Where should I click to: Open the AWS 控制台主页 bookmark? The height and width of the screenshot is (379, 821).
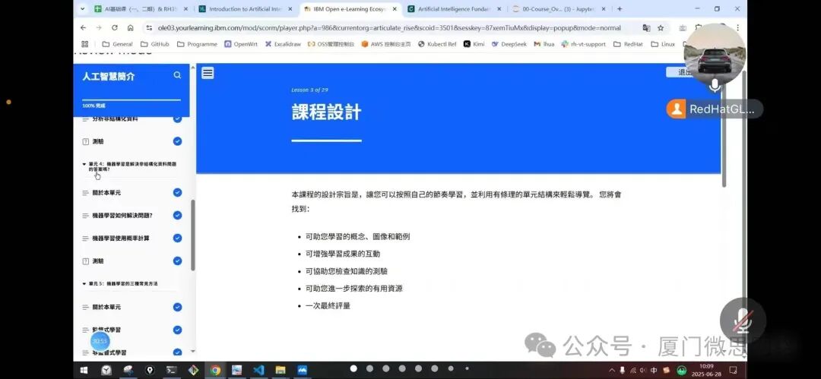[x=386, y=44]
